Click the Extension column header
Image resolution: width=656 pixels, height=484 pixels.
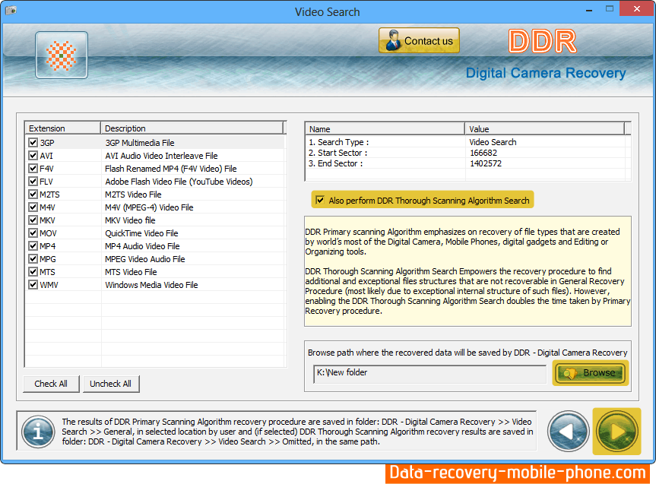(x=62, y=128)
